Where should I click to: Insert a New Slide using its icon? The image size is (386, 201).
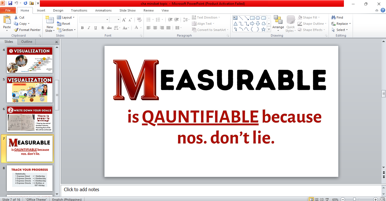click(x=50, y=20)
